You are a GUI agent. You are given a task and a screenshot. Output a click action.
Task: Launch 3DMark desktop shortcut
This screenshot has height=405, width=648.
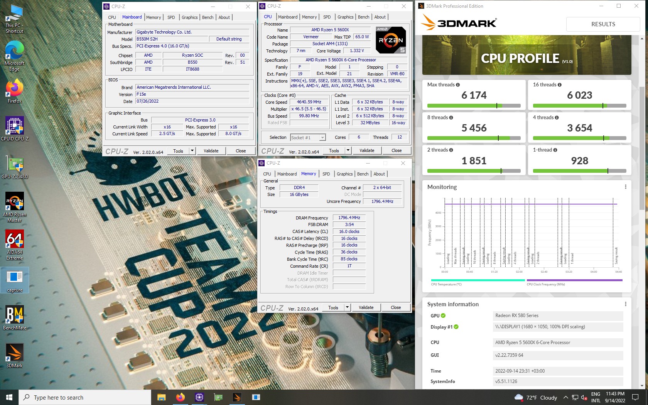tap(14, 356)
